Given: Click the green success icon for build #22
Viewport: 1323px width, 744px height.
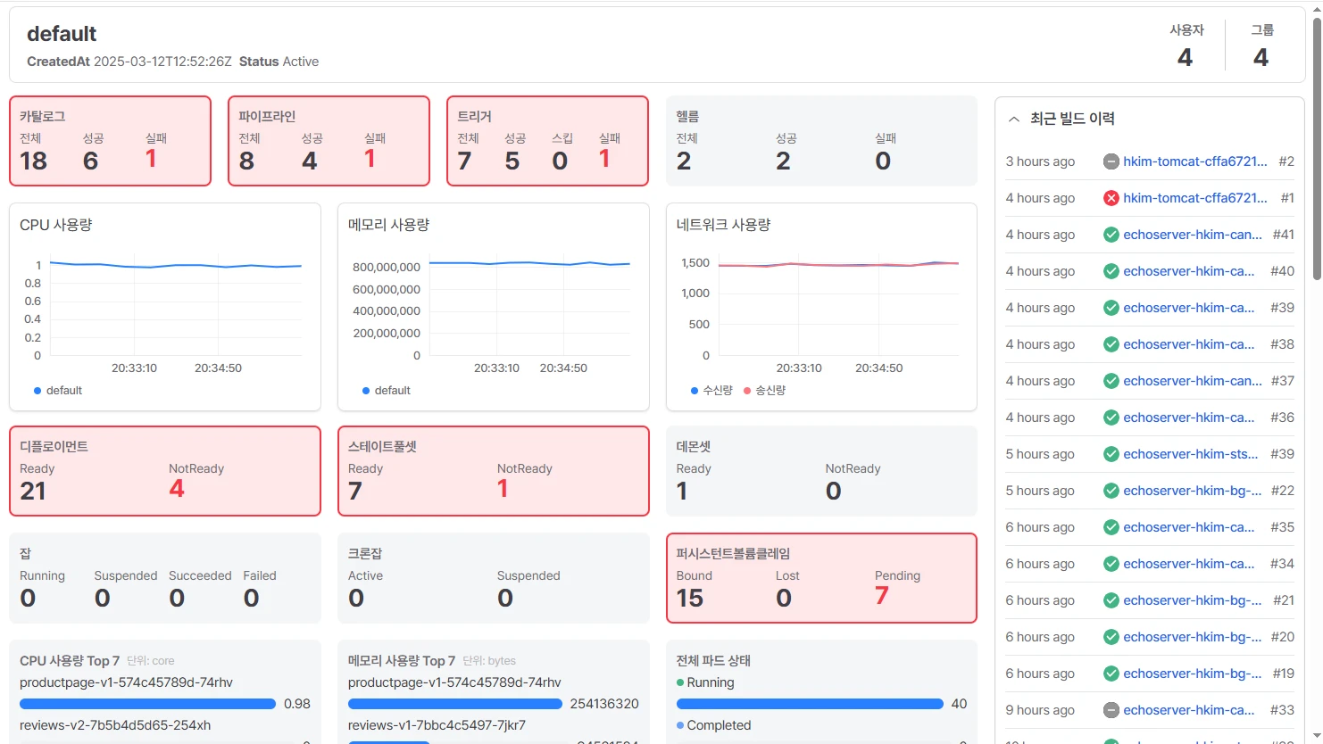Looking at the screenshot, I should point(1111,491).
